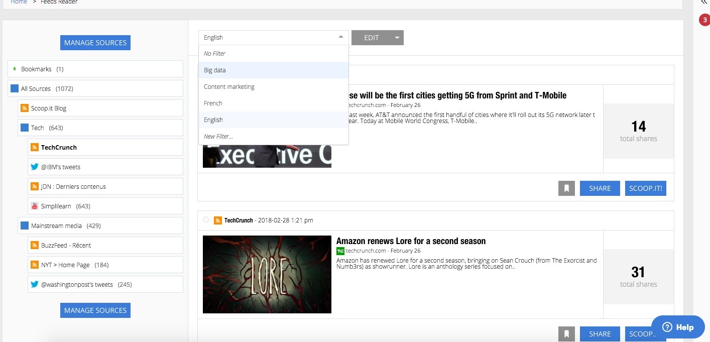Click the TC favicon under the Lore title
The width and height of the screenshot is (710, 342).
[340, 251]
